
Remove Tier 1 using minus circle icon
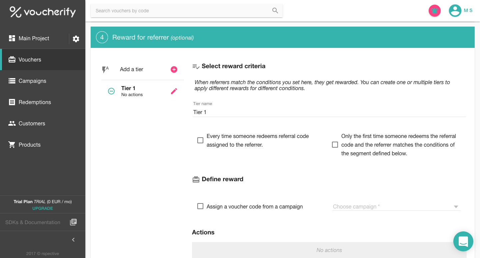[x=111, y=91]
